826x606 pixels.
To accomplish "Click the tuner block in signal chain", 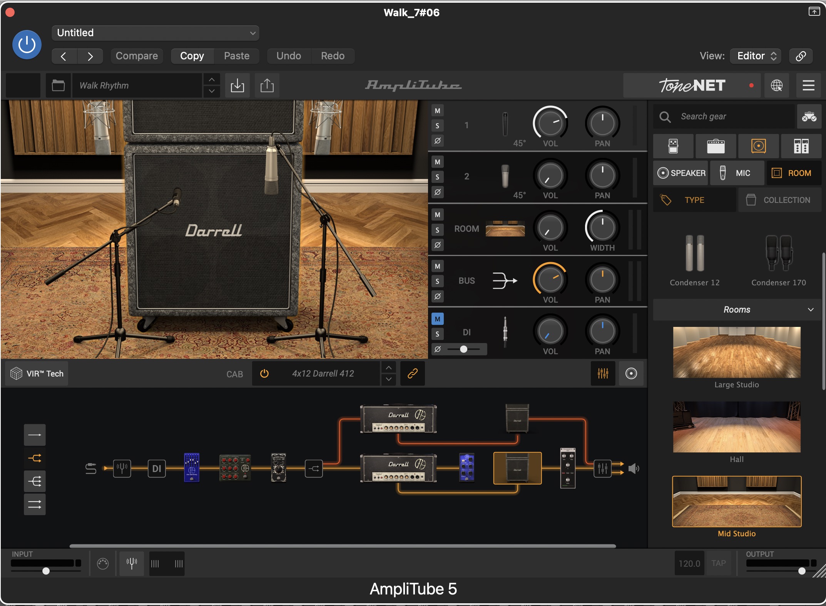I will coord(122,469).
